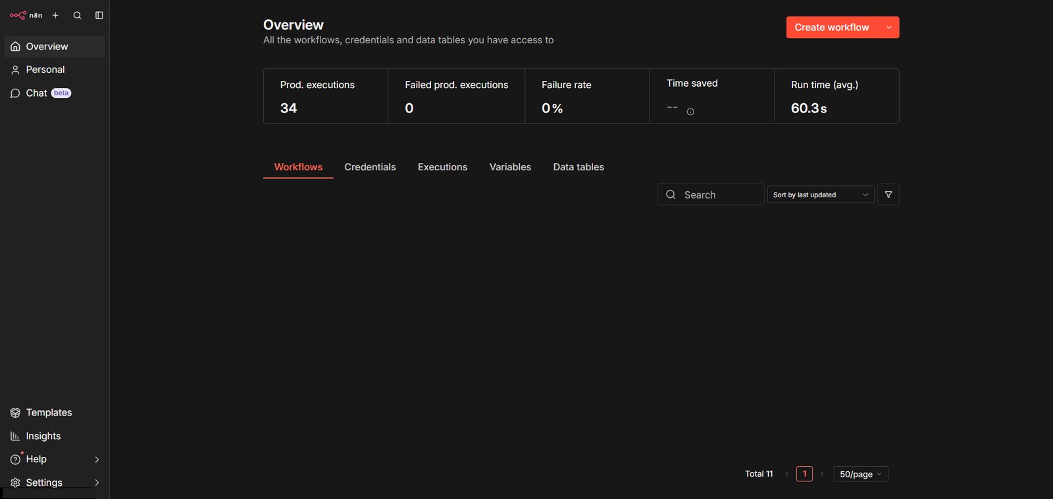
Task: Click into the workflow Search field
Action: tap(711, 195)
